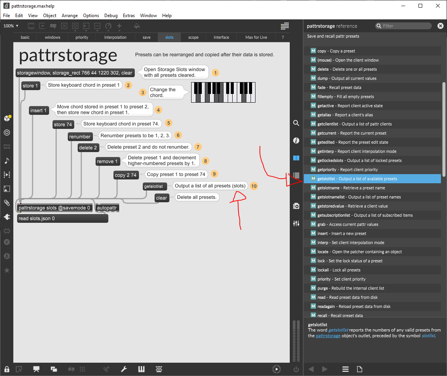Open the magnifier search icon in right sidebar
447x376 pixels.
[x=296, y=123]
